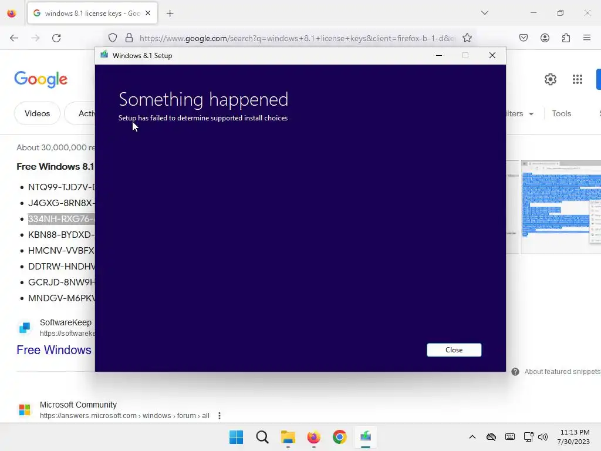601x451 pixels.
Task: Open the volume speaker tray icon
Action: tap(542, 437)
